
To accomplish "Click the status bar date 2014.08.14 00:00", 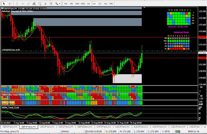I will (x=93, y=131).
